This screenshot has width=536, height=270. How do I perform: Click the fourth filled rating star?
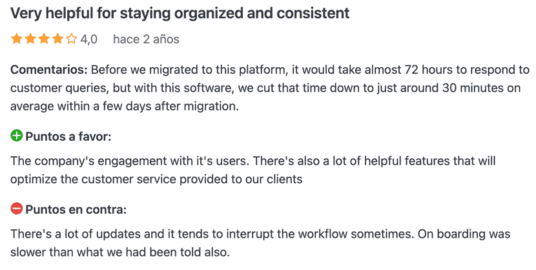coord(57,39)
